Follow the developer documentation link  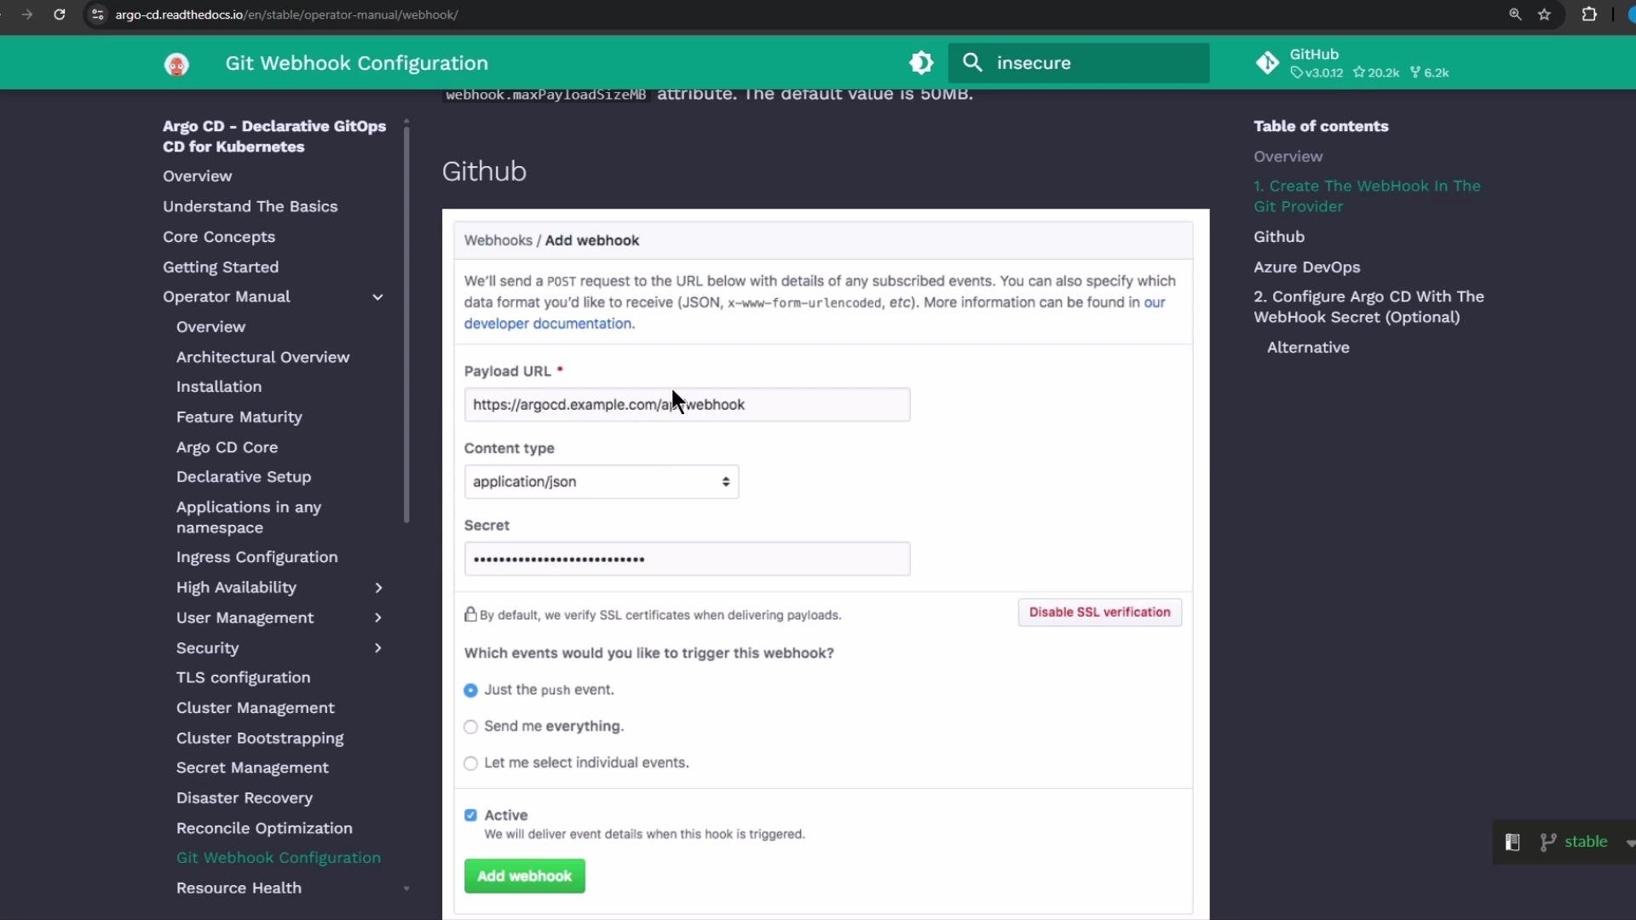pos(548,324)
